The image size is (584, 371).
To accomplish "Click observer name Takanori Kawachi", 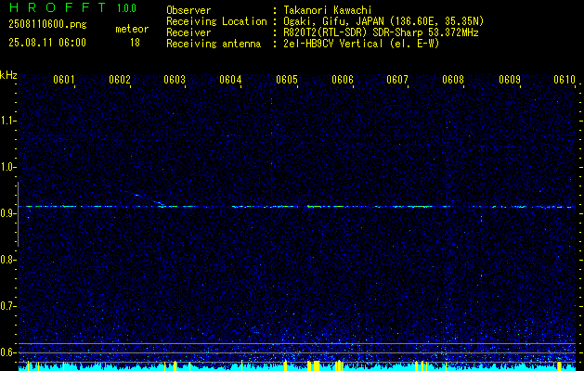I will (x=328, y=10).
